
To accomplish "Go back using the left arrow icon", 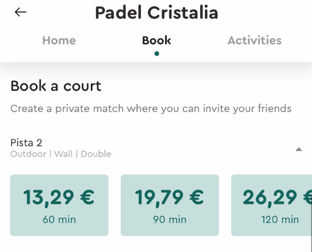I will pyautogui.click(x=21, y=12).
